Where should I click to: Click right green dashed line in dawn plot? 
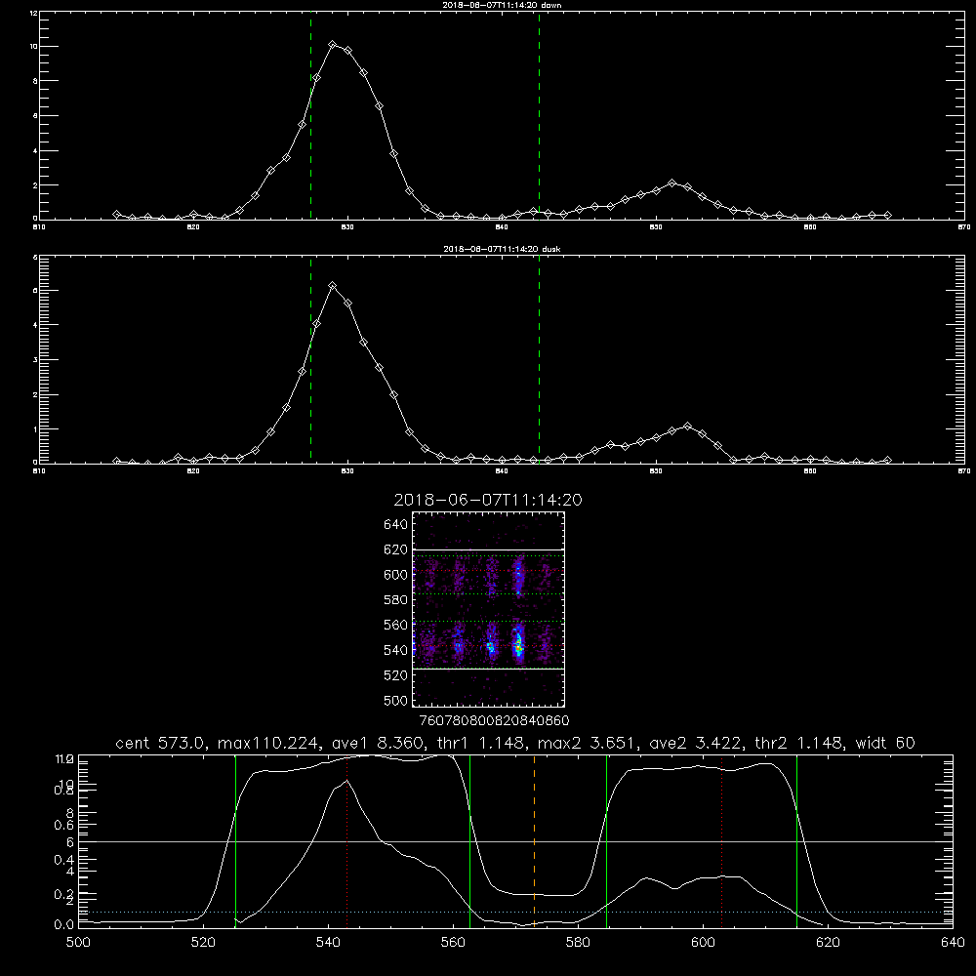click(x=539, y=116)
